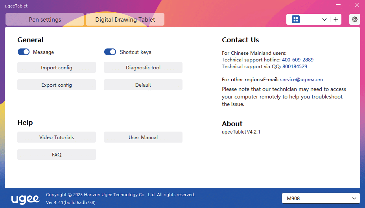Disable the Shortcut keys switch
Image resolution: width=365 pixels, height=208 pixels.
coord(110,52)
